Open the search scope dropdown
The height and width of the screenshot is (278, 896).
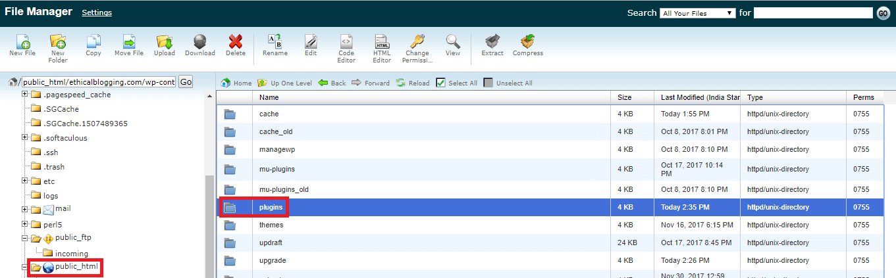[698, 13]
